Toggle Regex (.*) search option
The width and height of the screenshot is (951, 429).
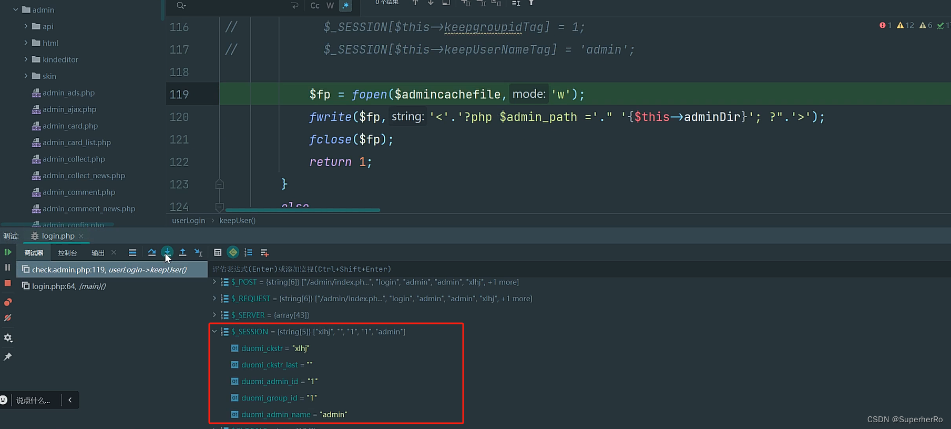tap(345, 5)
